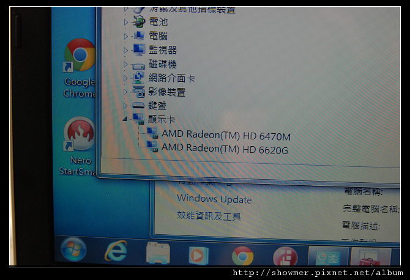Image resolution: width=410 pixels, height=280 pixels.
Task: Collapse the display adapter (顯示卡) node
Action: pyautogui.click(x=125, y=119)
